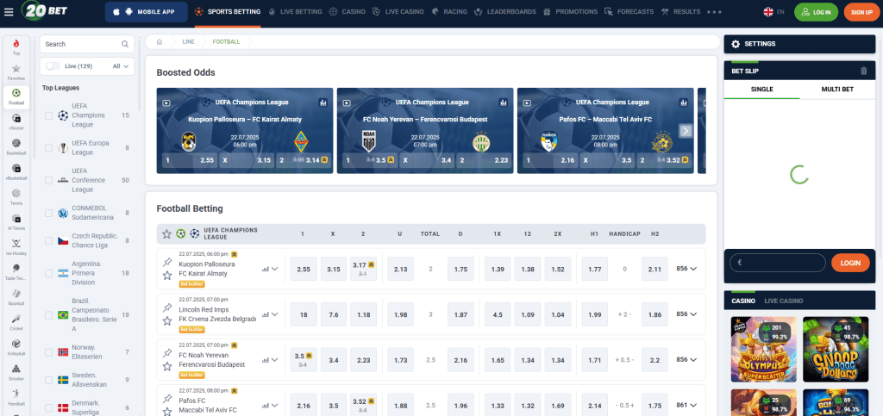This screenshot has height=416, width=883.
Task: Expand 856 markets for Lincoln Red Imps match
Action: (x=686, y=314)
